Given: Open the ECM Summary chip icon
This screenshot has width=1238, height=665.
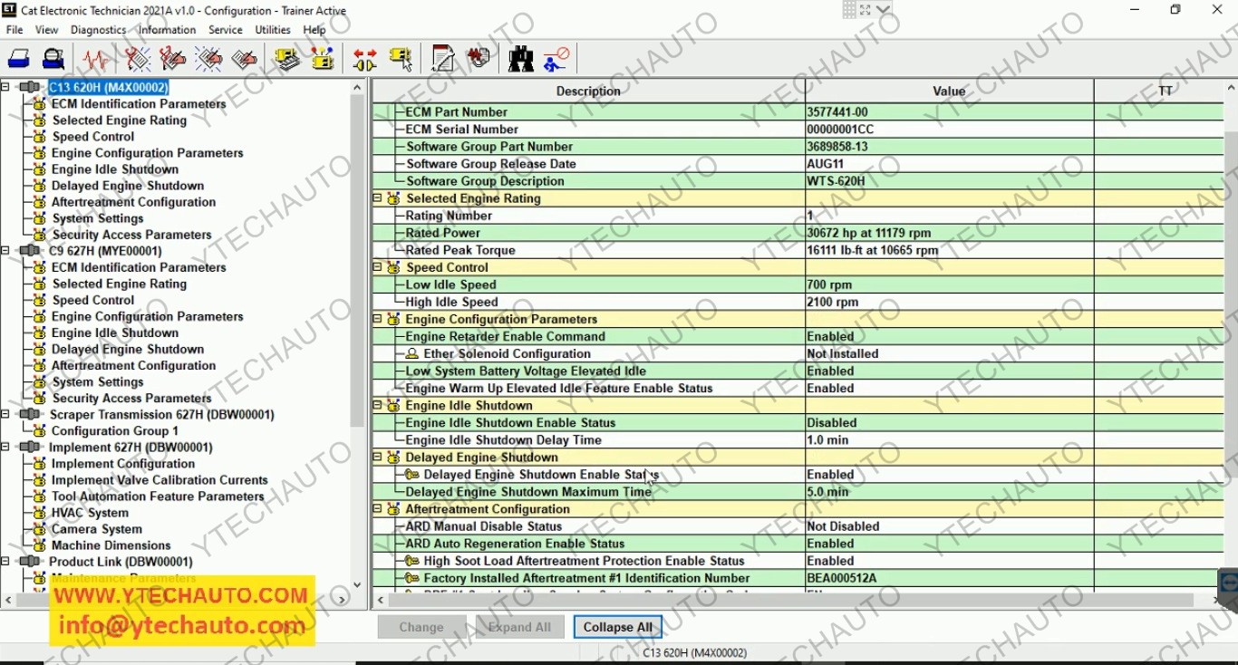Looking at the screenshot, I should (287, 60).
